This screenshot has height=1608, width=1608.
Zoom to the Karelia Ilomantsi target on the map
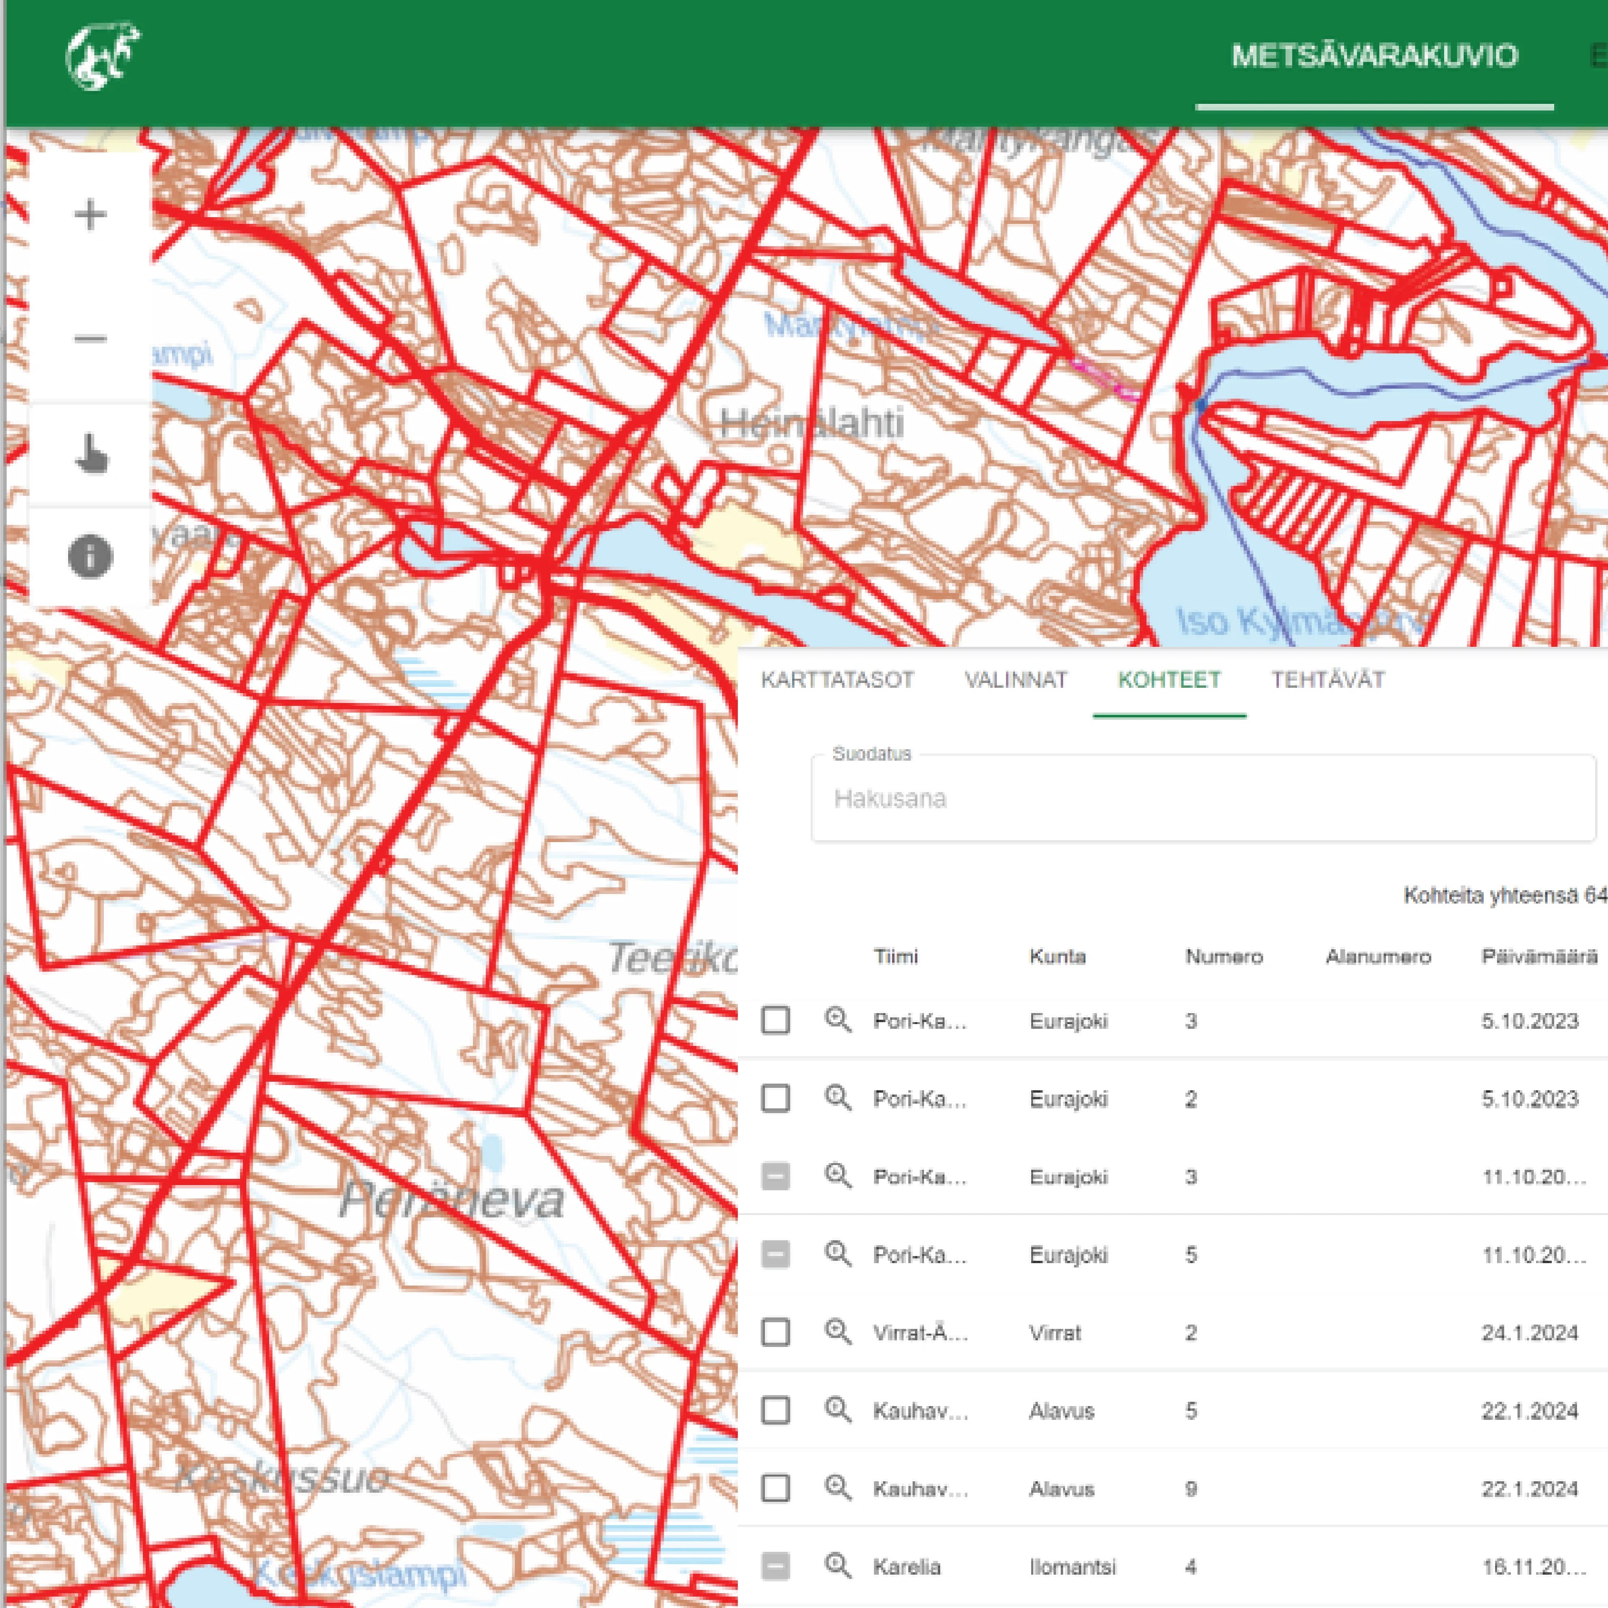click(839, 1567)
